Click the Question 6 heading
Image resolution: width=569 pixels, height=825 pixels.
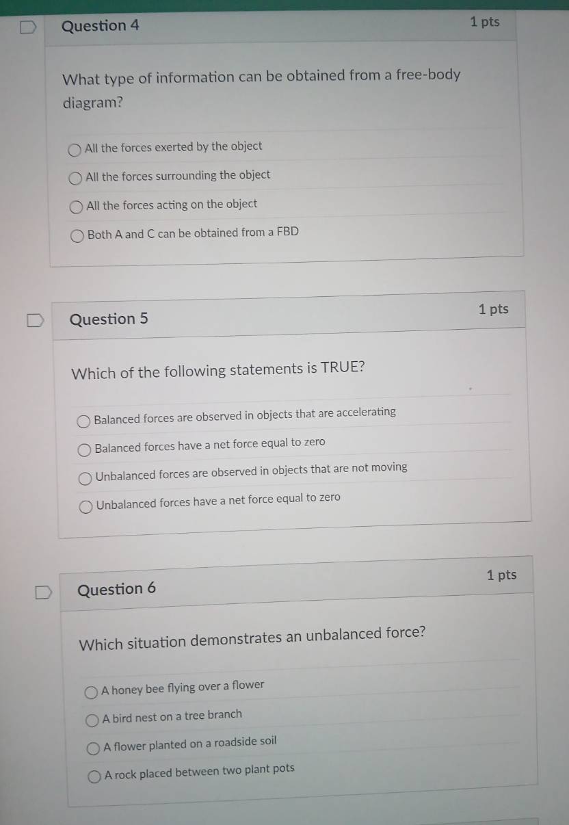(x=117, y=589)
